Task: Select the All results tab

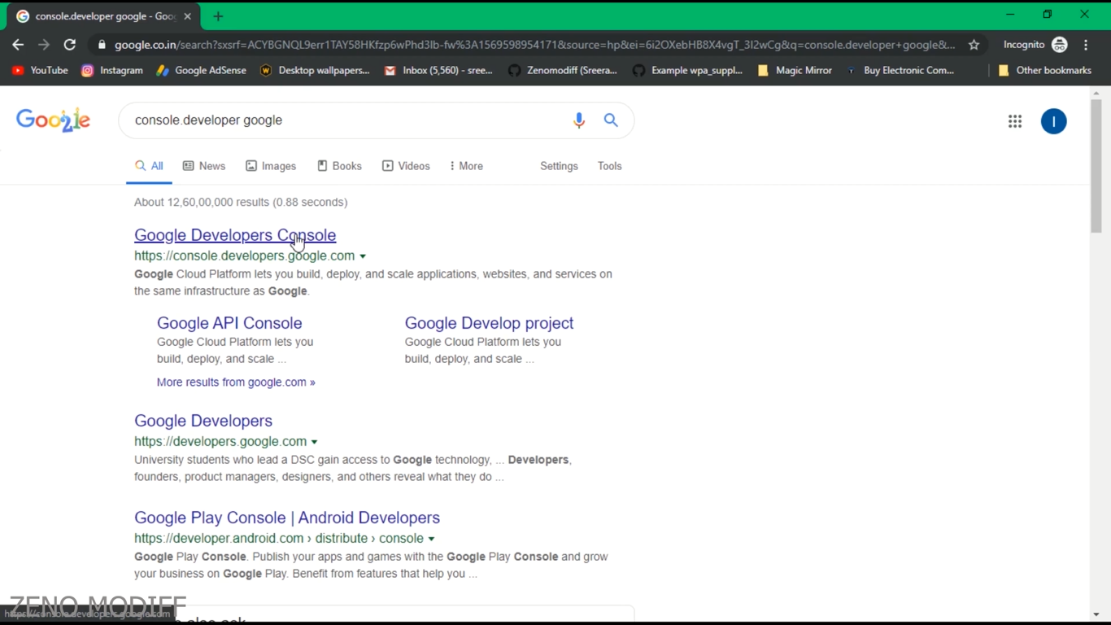Action: pos(149,166)
